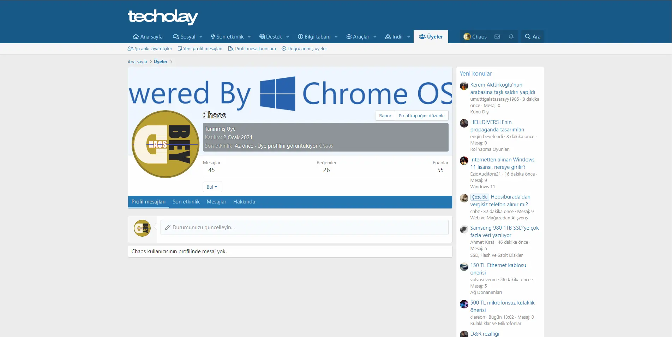
Task: Click the Üyeler breadcrumb link
Action: (161, 62)
